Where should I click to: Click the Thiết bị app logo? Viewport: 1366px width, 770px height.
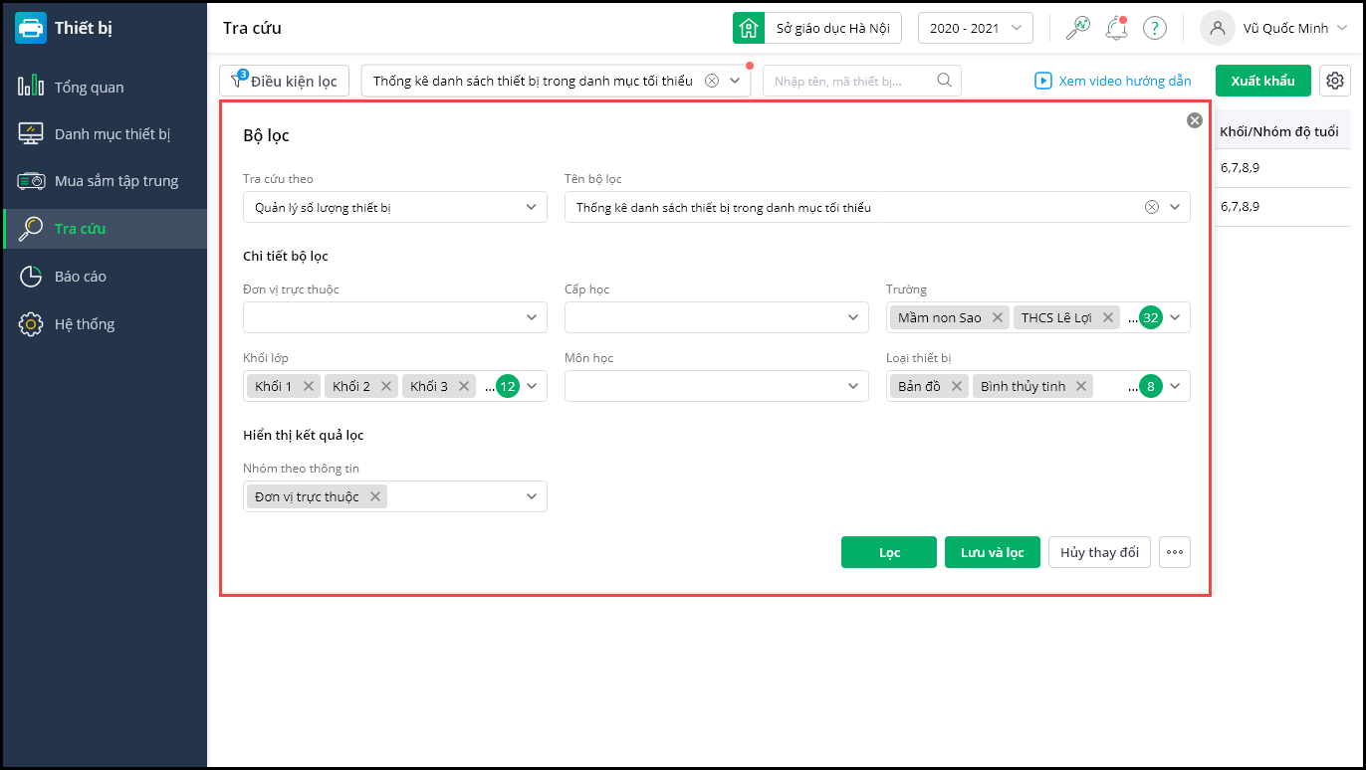pos(31,28)
